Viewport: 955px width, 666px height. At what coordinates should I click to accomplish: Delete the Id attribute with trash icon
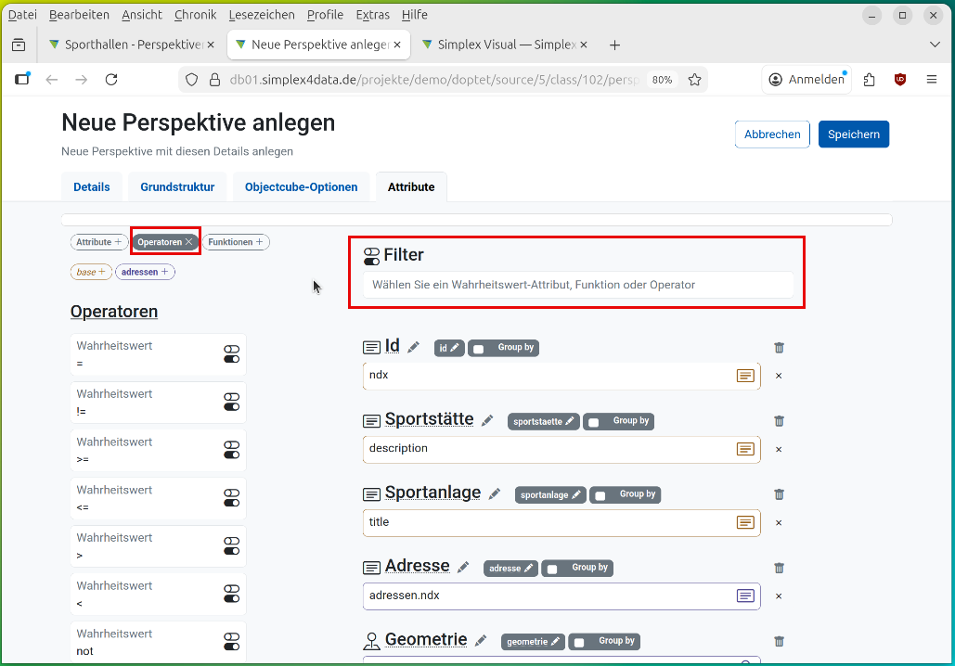tap(779, 348)
